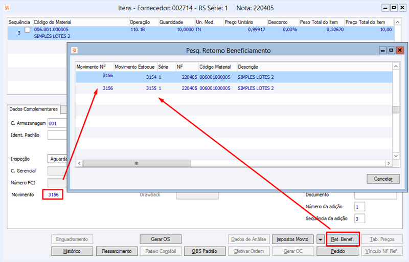The image size is (409, 262).
Task: Close the Pesq. Retorno Beneficiamento dialog
Action: tap(400, 50)
